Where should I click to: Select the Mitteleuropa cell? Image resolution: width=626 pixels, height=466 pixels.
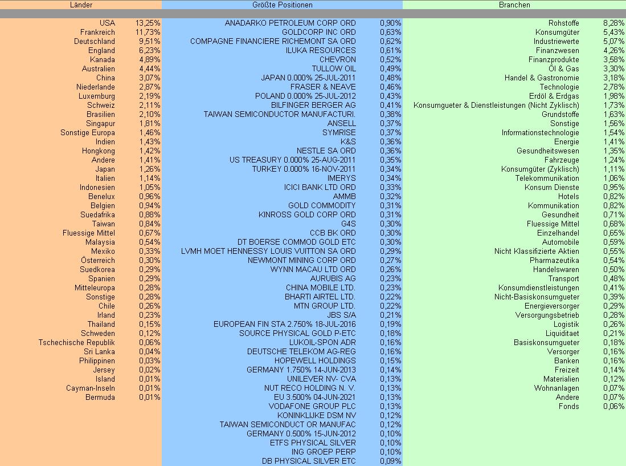95,287
